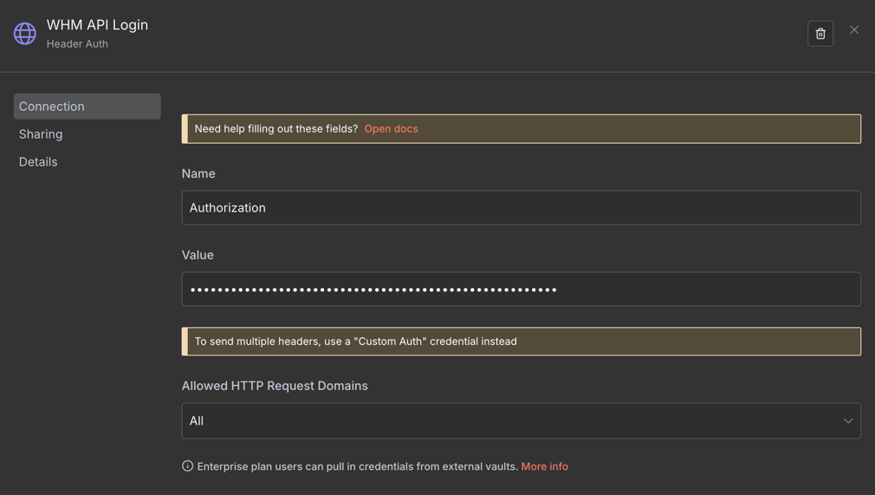Click the Custom Auth notice text
This screenshot has width=875, height=495.
tap(355, 342)
